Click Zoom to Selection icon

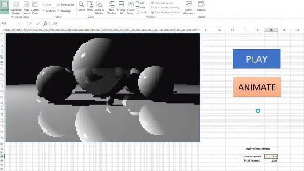pos(100,7)
